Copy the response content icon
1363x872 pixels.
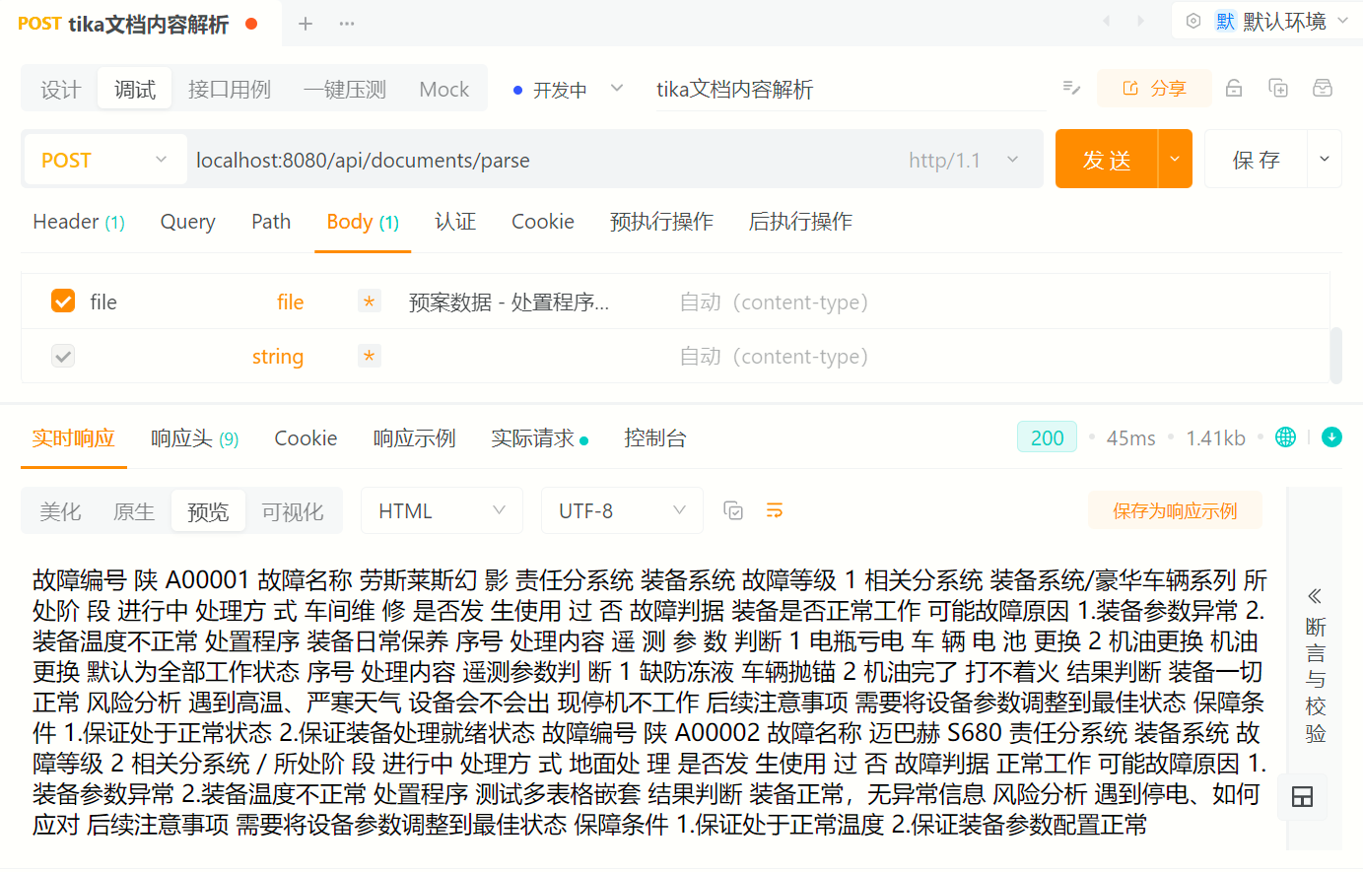pyautogui.click(x=733, y=510)
